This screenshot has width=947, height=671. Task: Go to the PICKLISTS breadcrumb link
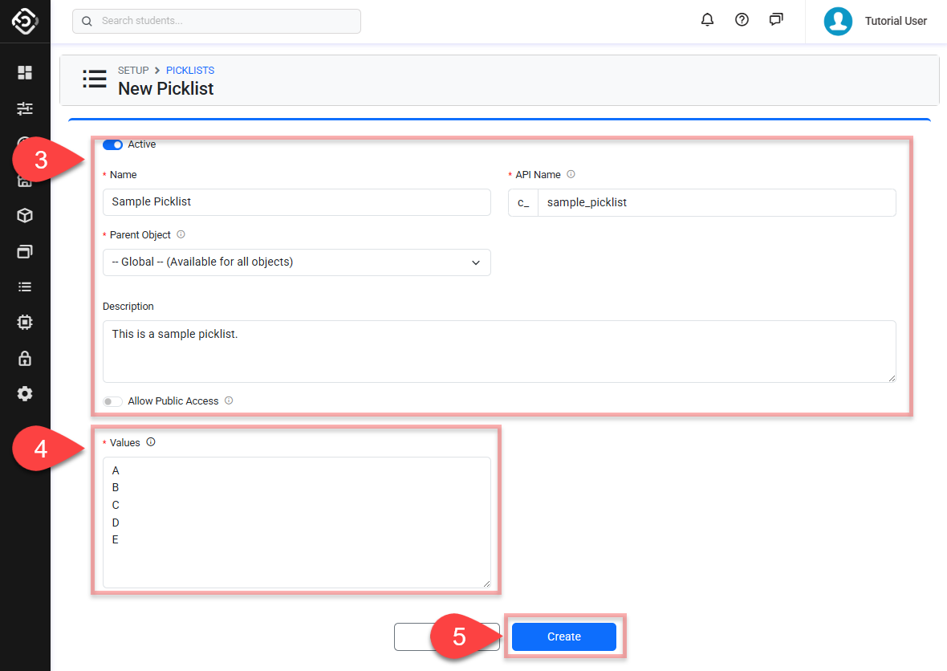[190, 71]
